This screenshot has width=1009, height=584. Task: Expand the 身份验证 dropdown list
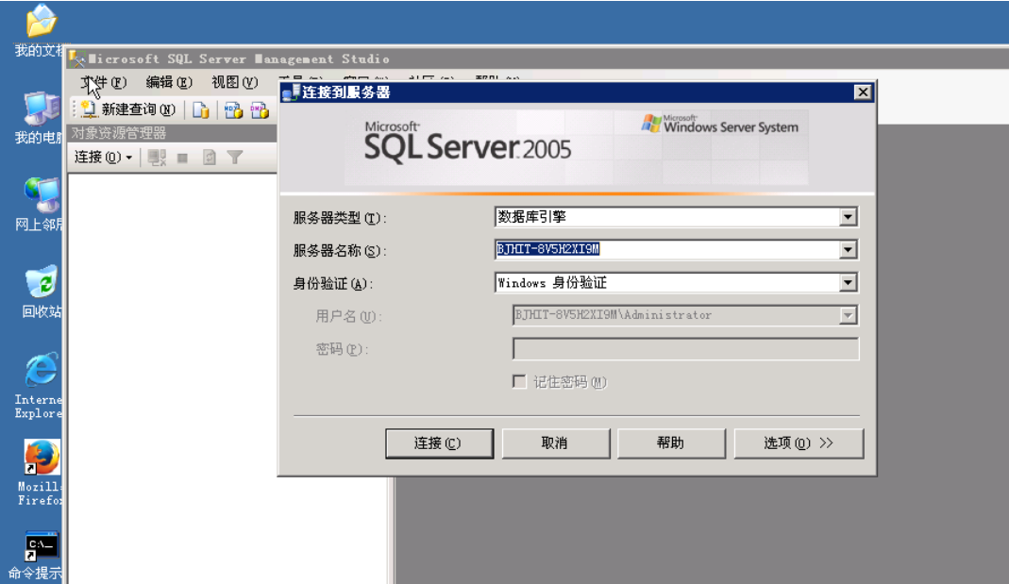tap(849, 282)
